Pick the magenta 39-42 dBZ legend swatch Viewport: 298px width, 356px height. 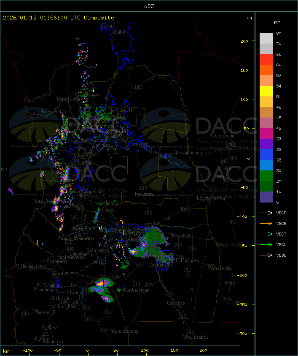click(266, 134)
